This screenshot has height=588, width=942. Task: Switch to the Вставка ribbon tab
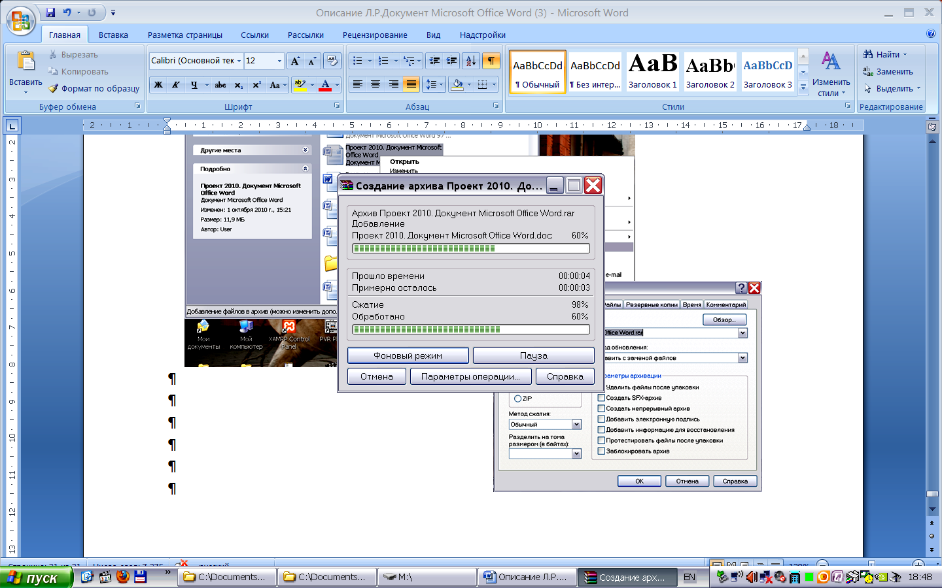pos(113,35)
